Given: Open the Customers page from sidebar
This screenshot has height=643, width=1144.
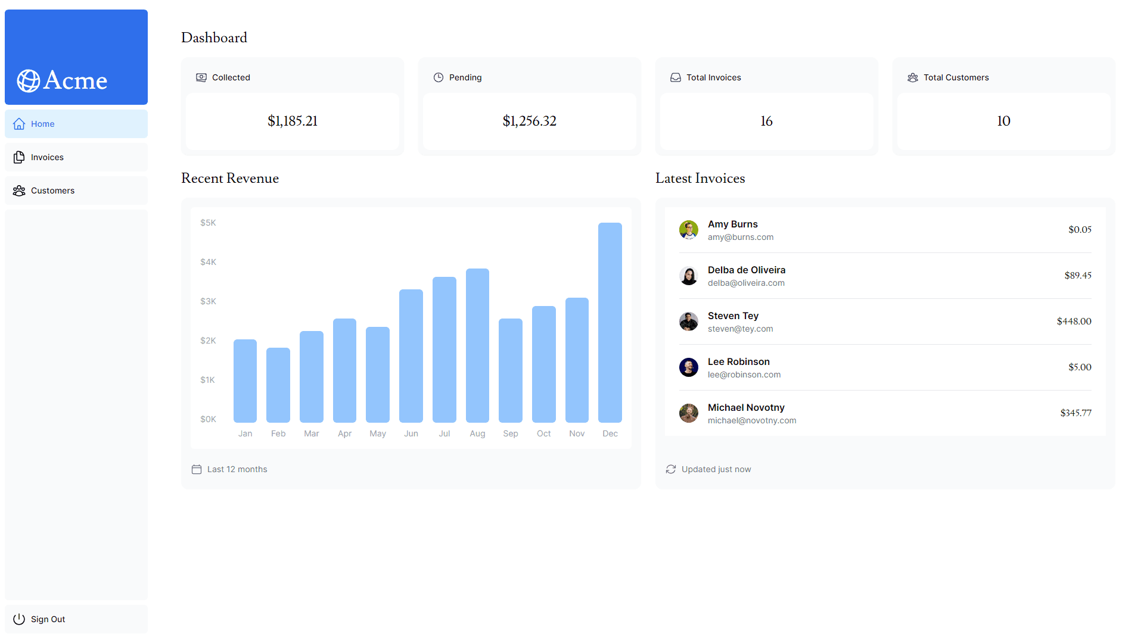Looking at the screenshot, I should pos(52,191).
